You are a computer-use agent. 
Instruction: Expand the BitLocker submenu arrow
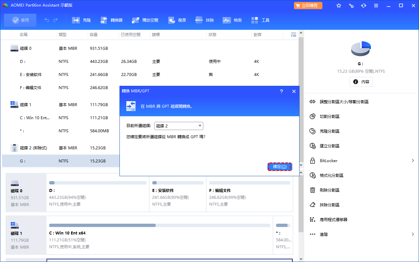(x=413, y=161)
